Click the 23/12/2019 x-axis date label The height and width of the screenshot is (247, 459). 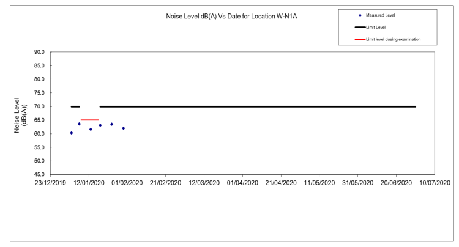[x=50, y=182]
